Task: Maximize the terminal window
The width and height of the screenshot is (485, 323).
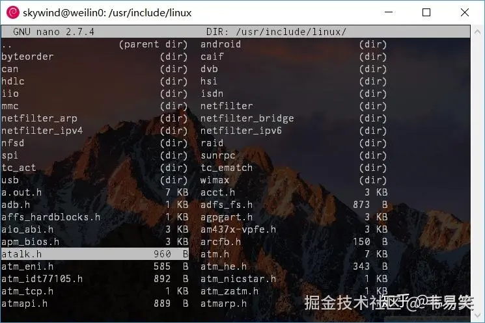Action: click(x=426, y=12)
